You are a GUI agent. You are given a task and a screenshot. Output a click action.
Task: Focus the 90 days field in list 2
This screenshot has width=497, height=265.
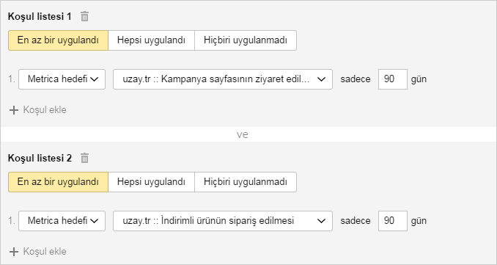pyautogui.click(x=393, y=220)
